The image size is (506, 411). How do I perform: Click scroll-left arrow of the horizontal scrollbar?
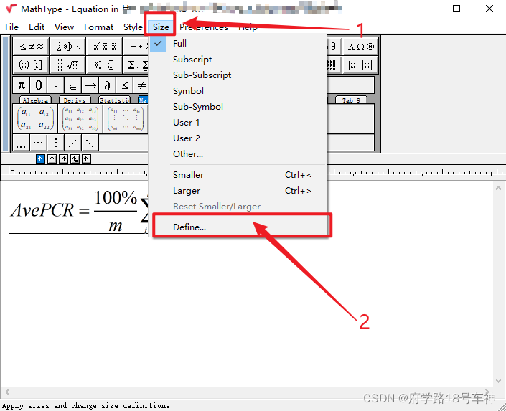point(7,392)
